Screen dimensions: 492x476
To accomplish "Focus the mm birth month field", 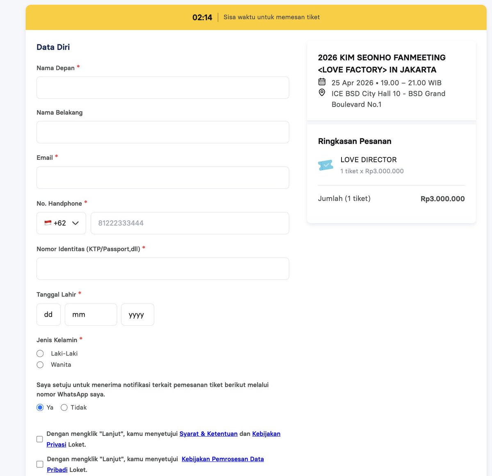I will click(91, 315).
